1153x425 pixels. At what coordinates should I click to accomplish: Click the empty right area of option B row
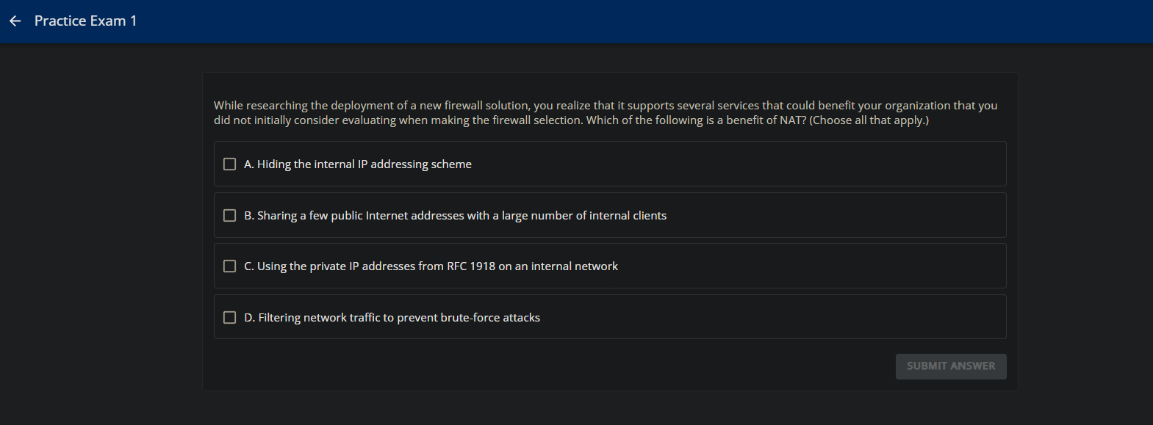[838, 216]
